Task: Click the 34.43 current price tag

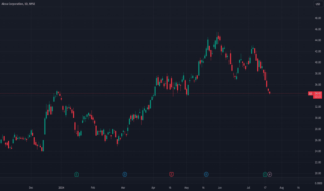Action: (318, 95)
